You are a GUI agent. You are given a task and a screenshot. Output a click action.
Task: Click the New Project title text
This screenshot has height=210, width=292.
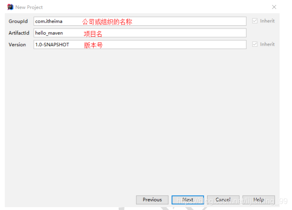[x=29, y=7]
